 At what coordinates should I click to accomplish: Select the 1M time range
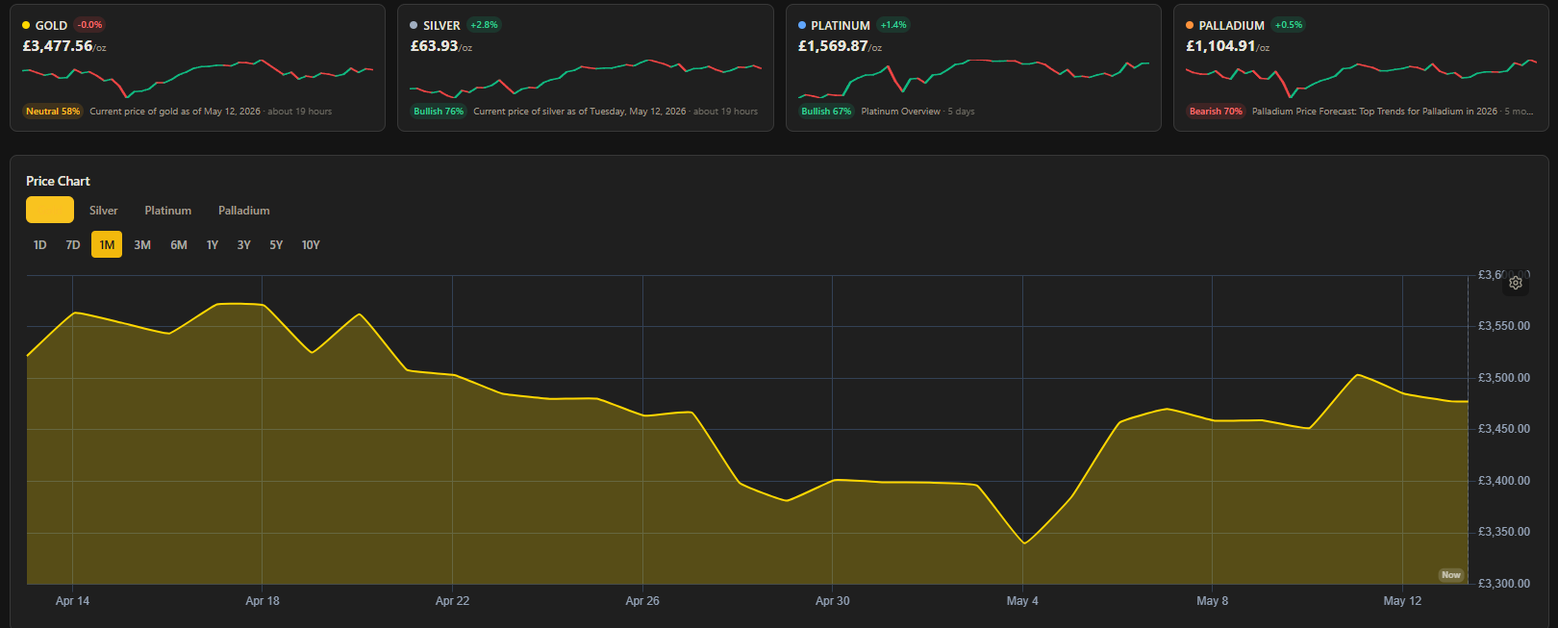tap(107, 245)
